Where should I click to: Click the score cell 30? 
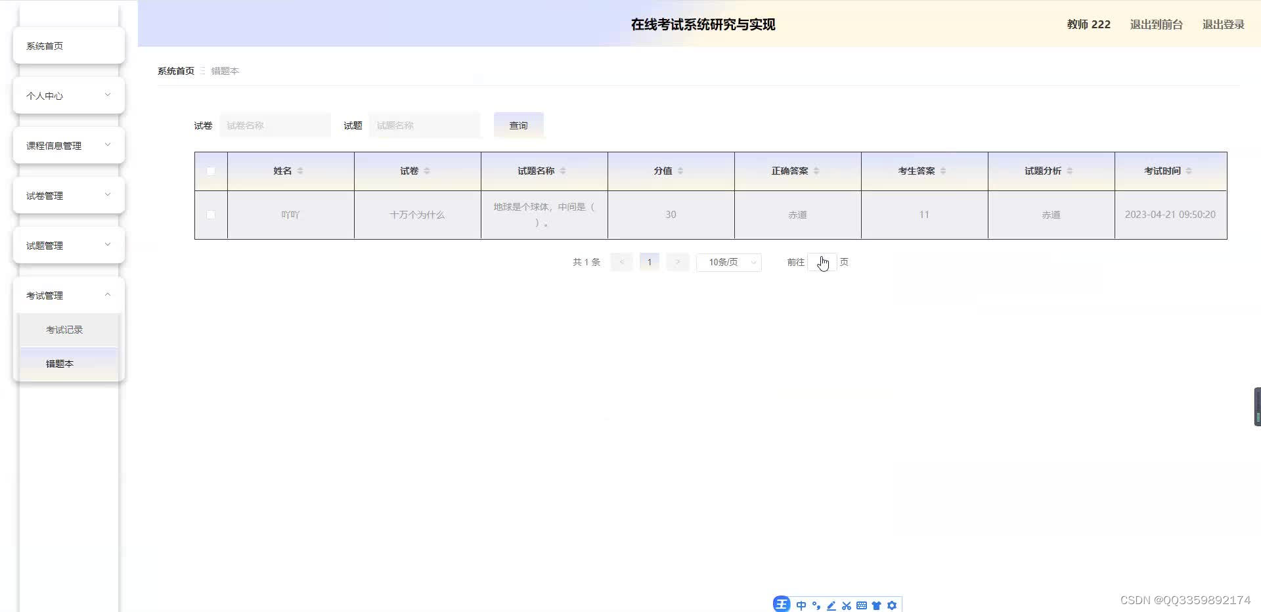tap(671, 215)
